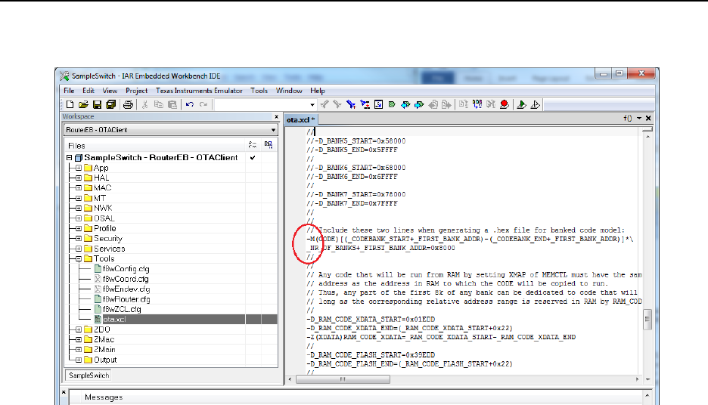Copy selection using the Copy icon

tap(159, 104)
